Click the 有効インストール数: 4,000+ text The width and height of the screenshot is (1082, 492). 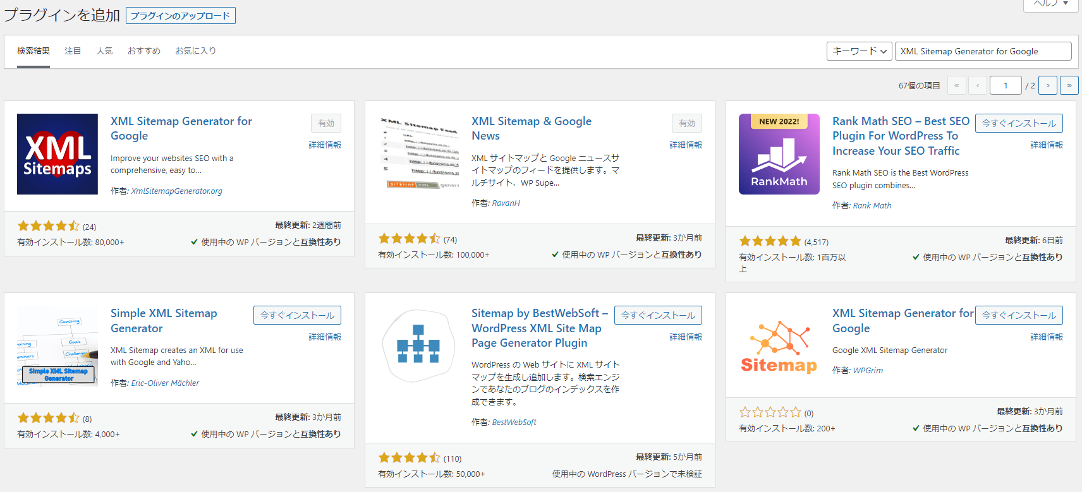coord(68,435)
